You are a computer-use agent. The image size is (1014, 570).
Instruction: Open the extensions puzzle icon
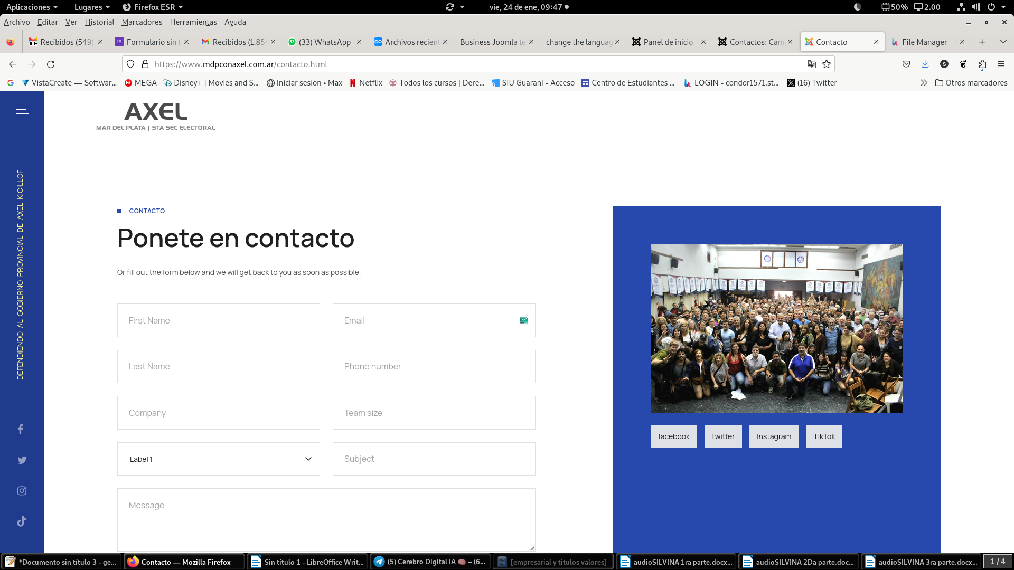click(982, 64)
